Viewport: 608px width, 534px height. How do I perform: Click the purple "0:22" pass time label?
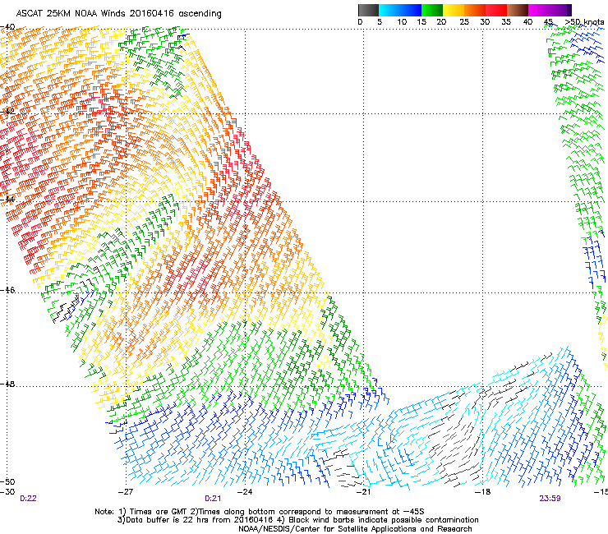coord(28,499)
